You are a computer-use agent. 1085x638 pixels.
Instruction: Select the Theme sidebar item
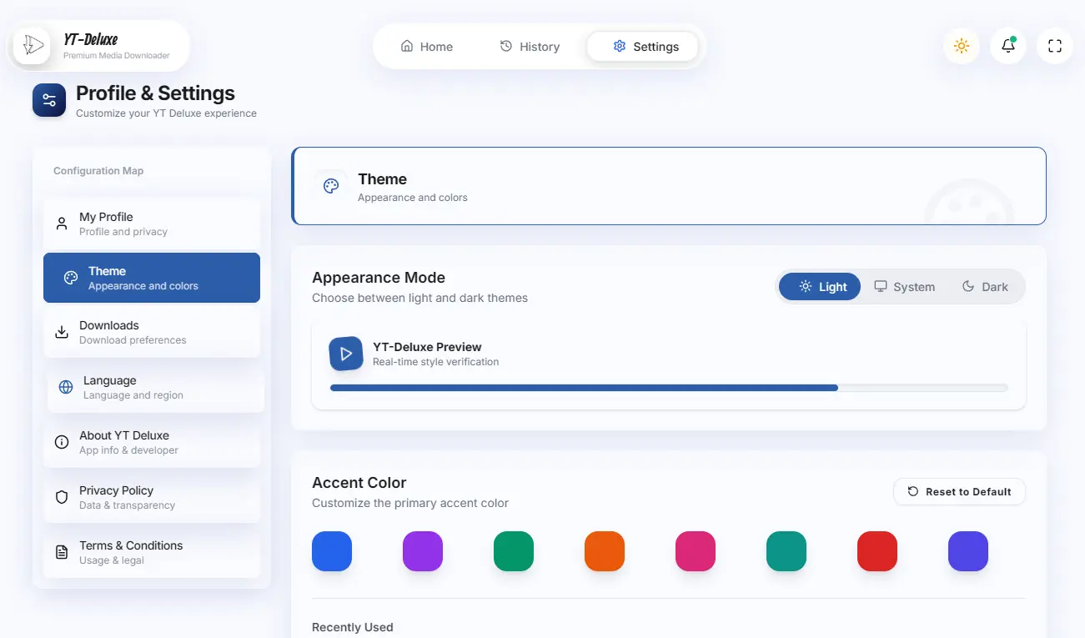pyautogui.click(x=152, y=278)
